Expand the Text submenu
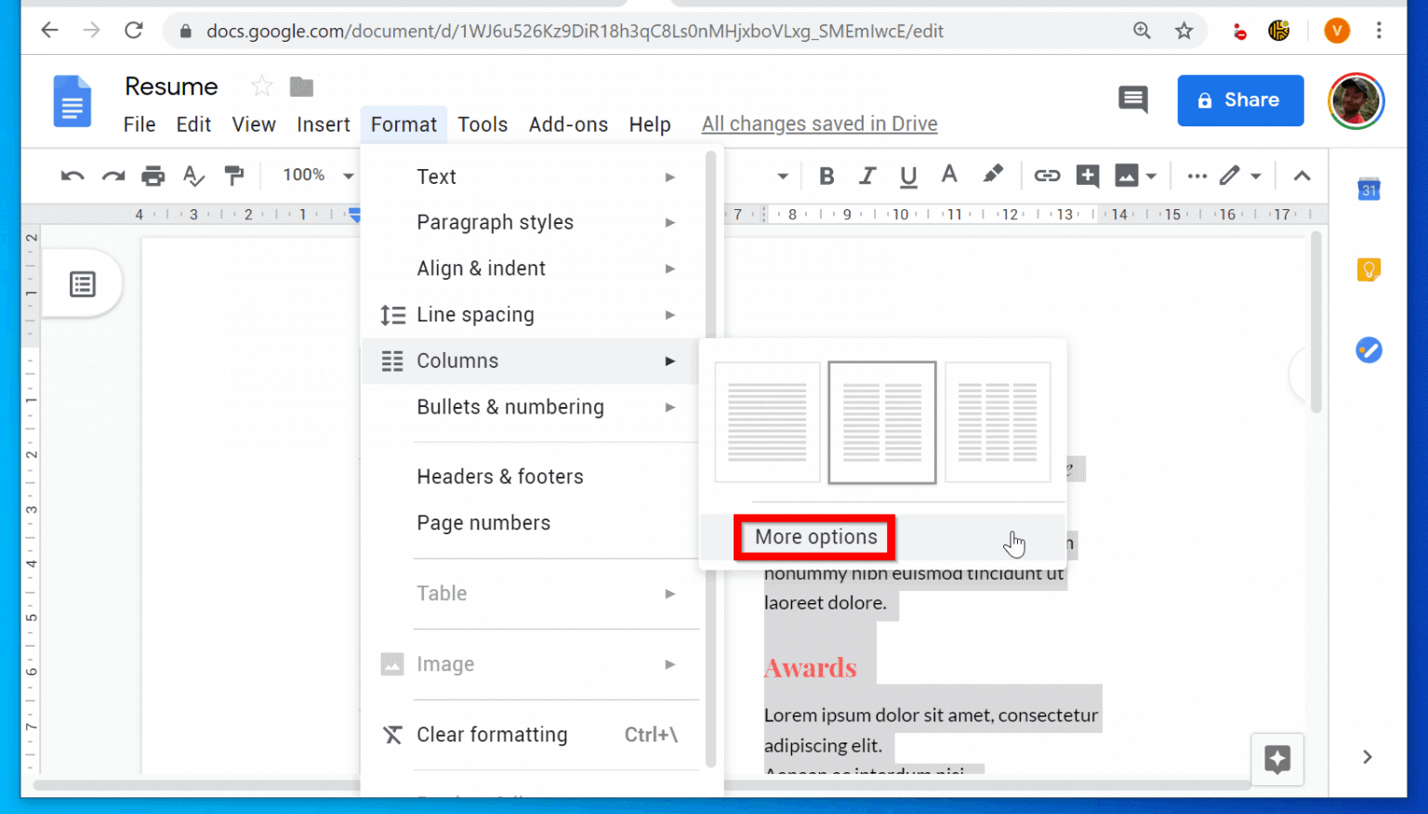This screenshot has width=1428, height=814. 530,177
